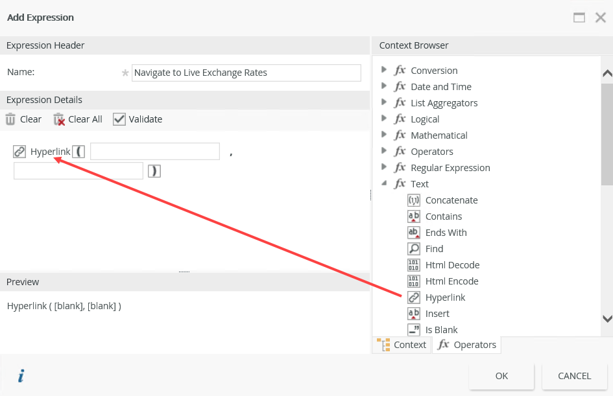Select the Contains function icon
The height and width of the screenshot is (396, 613).
click(x=414, y=216)
